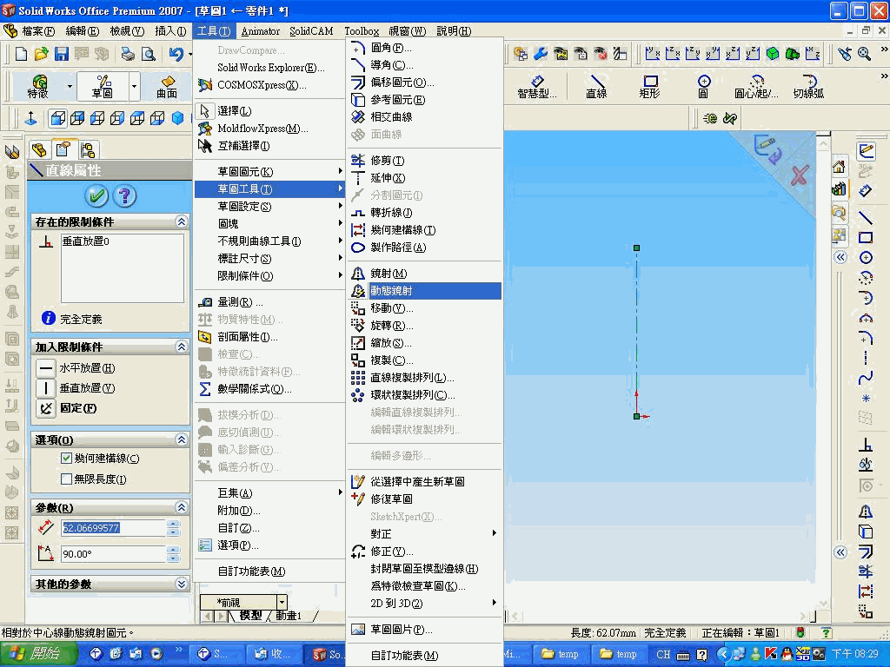Switch to the 動畫1 bottom tab

[x=289, y=616]
